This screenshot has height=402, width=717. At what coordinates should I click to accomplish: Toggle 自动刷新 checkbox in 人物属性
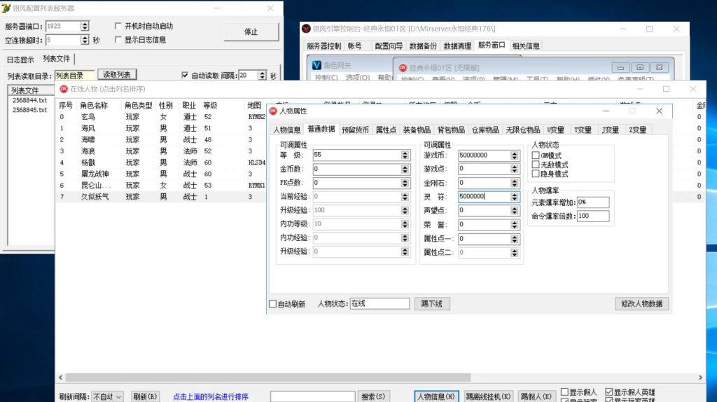[x=272, y=304]
